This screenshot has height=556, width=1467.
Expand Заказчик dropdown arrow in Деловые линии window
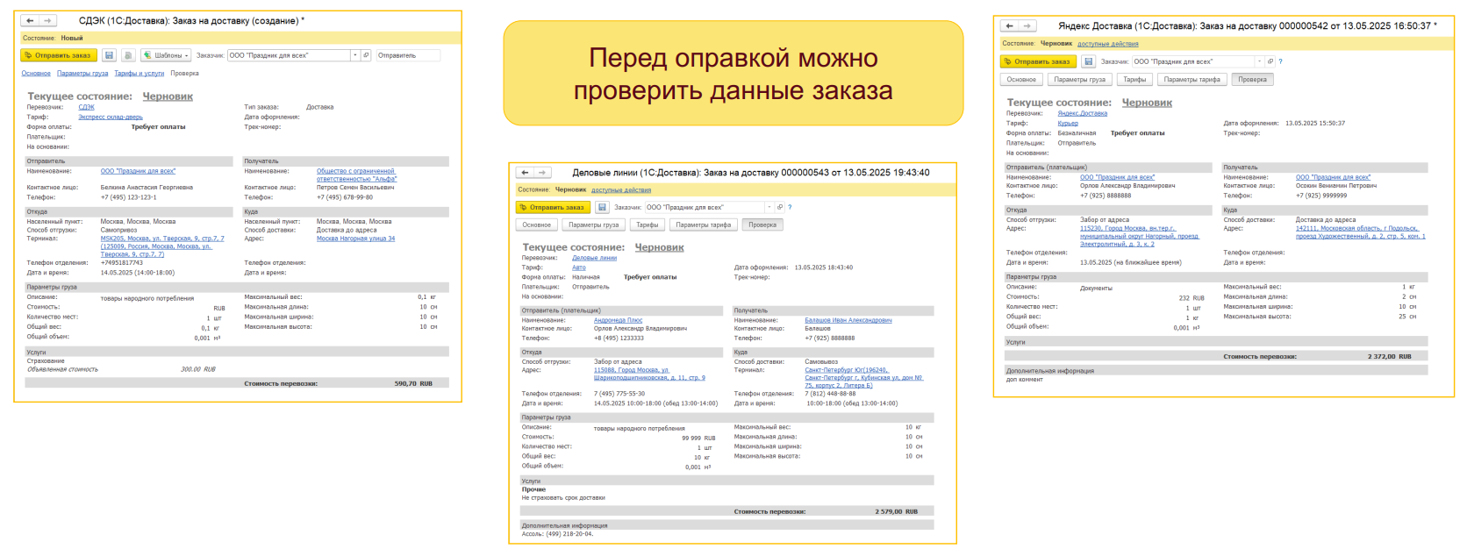pos(769,208)
